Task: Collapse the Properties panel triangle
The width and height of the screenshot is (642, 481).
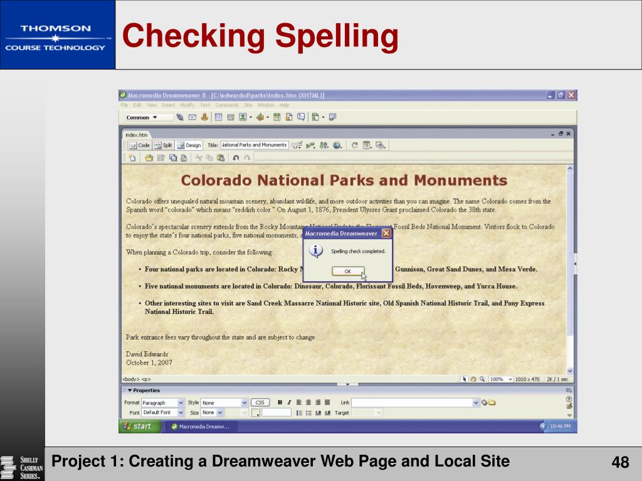Action: 129,391
